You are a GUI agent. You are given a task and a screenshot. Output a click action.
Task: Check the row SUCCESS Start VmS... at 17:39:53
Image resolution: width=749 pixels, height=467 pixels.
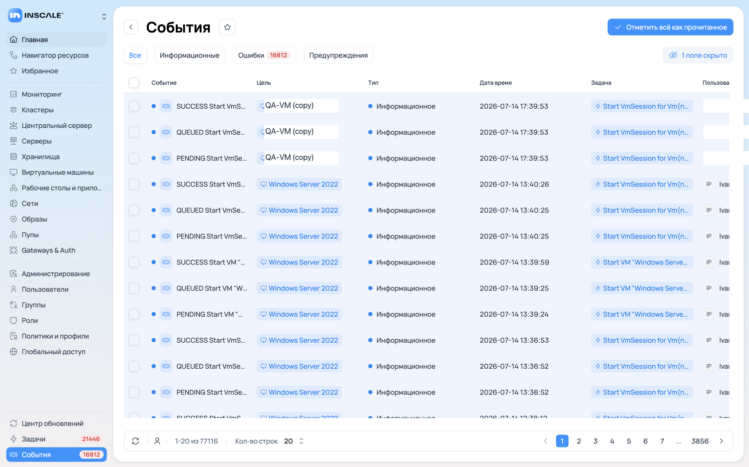pos(134,106)
